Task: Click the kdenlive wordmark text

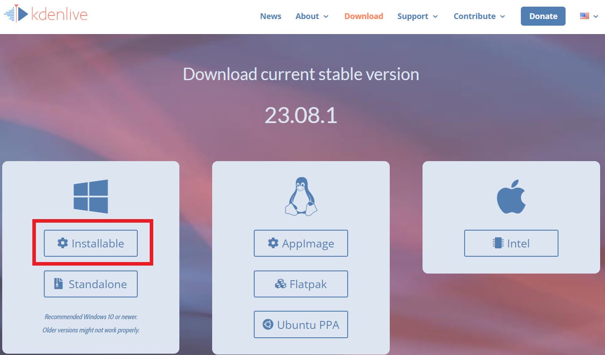Action: [x=59, y=14]
